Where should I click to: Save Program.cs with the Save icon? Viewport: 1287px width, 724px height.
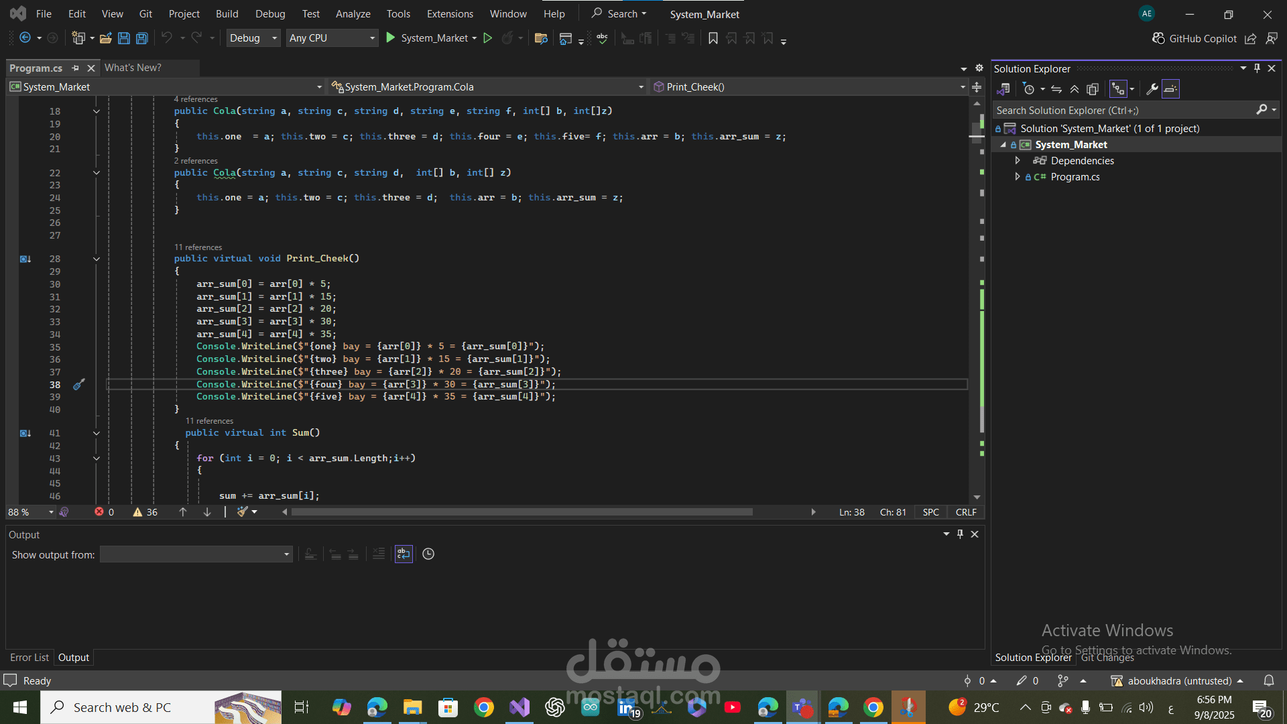point(124,38)
